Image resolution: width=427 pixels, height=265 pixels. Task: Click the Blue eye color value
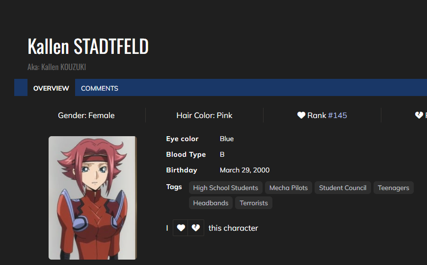point(227,139)
